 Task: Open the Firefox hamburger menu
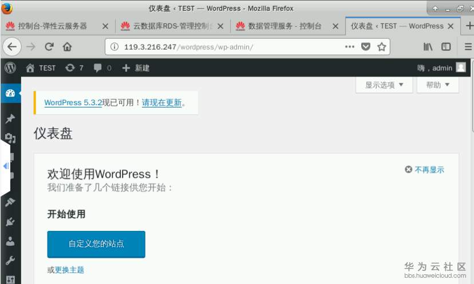(x=468, y=46)
